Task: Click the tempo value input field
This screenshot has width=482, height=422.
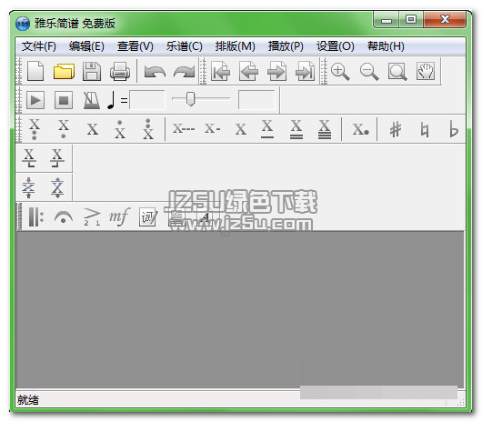Action: (x=147, y=99)
